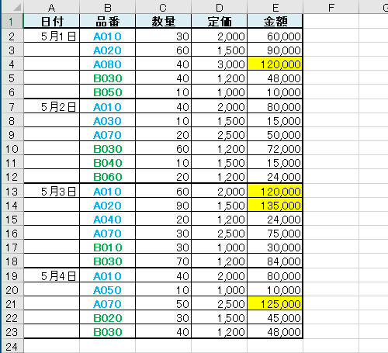
Task: Click the 日付 header cell
Action: coord(51,21)
